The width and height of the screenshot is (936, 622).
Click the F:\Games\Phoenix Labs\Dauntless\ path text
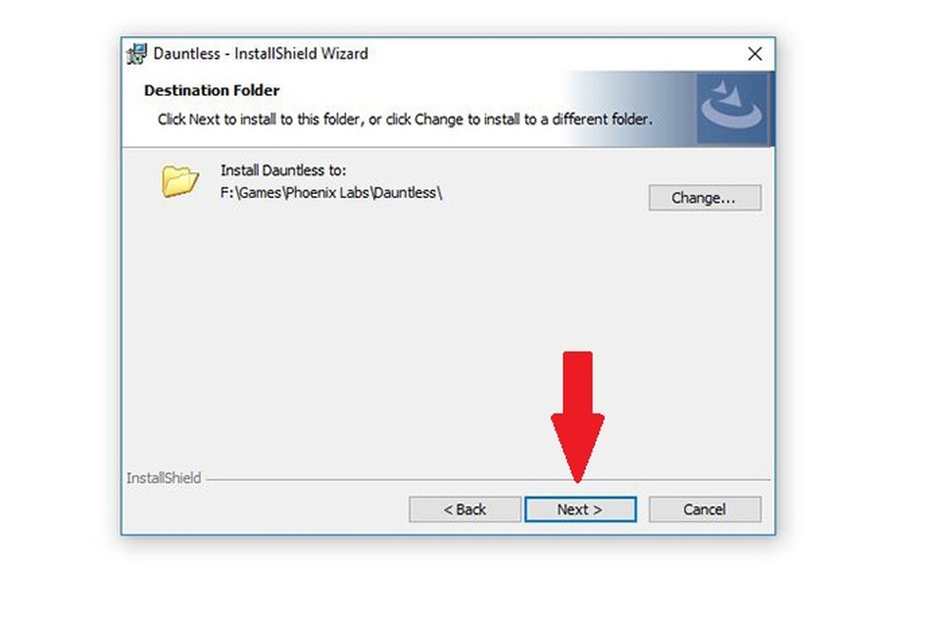pos(331,193)
